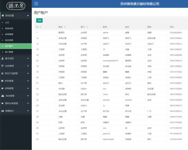Expand the 领料出库管理 menu arrow
Viewport: 188px width, 150px height.
pos(28,103)
